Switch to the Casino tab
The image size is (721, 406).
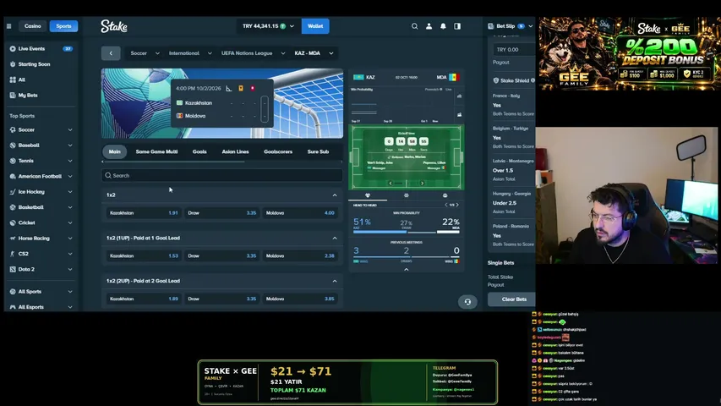(33, 26)
